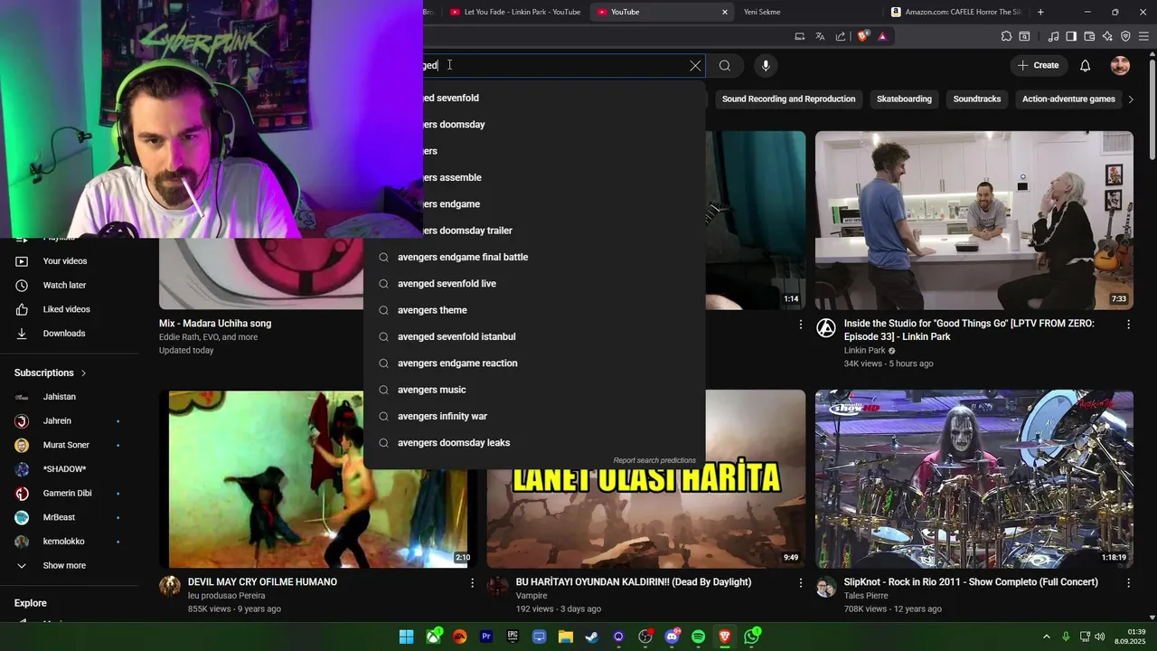Click the Create button

tap(1038, 65)
